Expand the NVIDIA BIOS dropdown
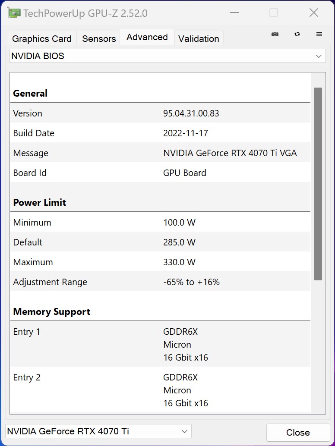 pyautogui.click(x=167, y=56)
